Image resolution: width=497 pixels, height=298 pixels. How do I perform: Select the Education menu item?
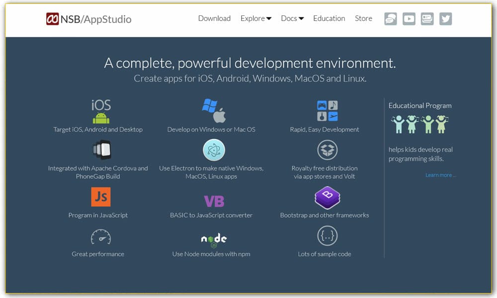329,18
